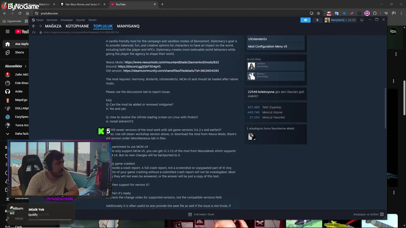406x228 pixels.
Task: Open the image extension icon
Action: (359, 13)
